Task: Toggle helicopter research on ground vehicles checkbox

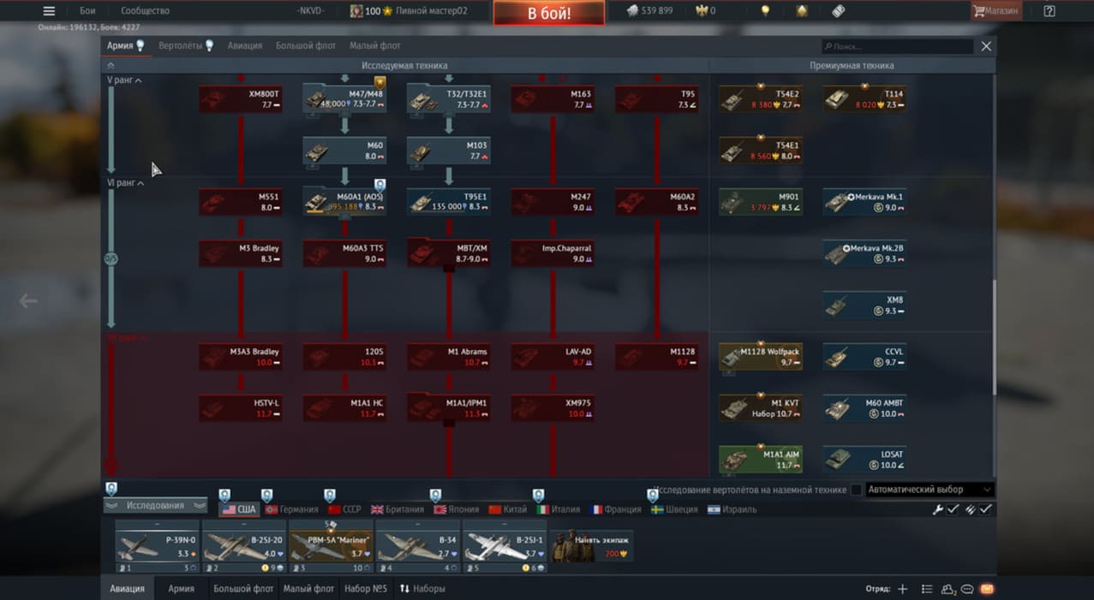Action: [x=856, y=490]
